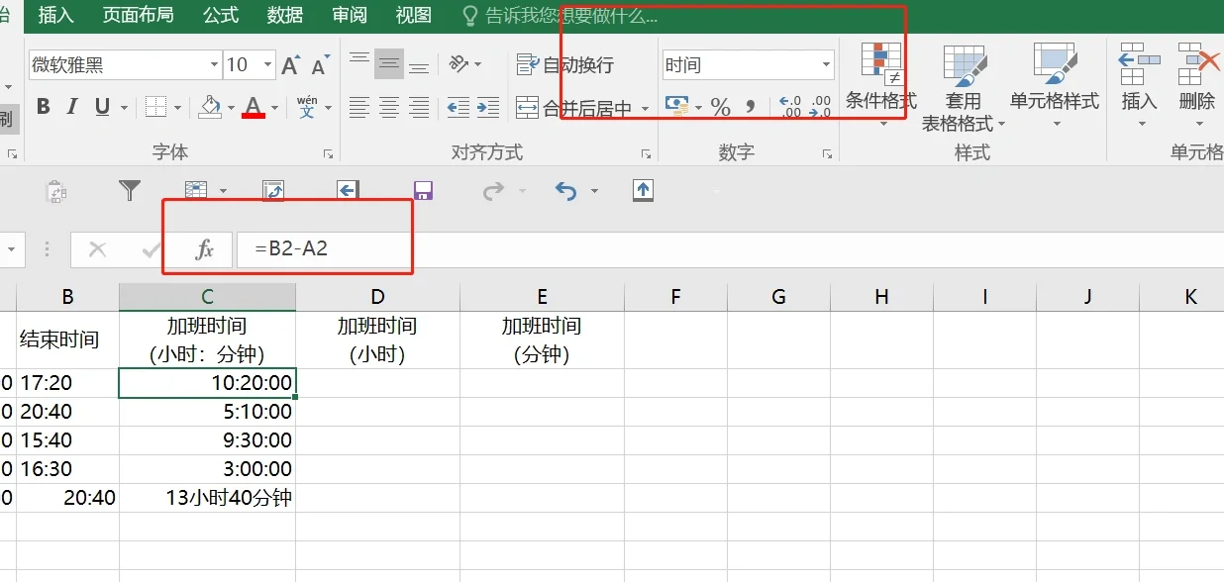Center text horizontally
Viewport: 1224px width, 582px height.
pos(389,107)
